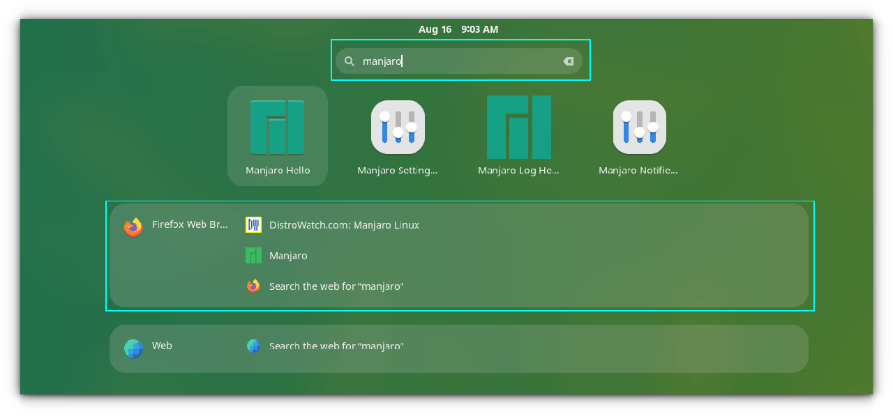This screenshot has width=893, height=416.
Task: Click the magnifier icon in search bar
Action: pos(350,61)
